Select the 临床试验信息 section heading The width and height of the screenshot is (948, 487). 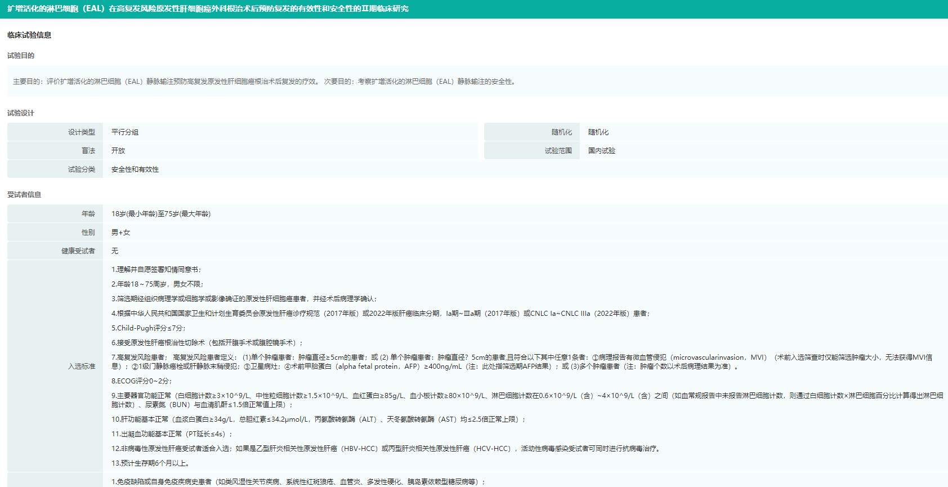click(29, 35)
